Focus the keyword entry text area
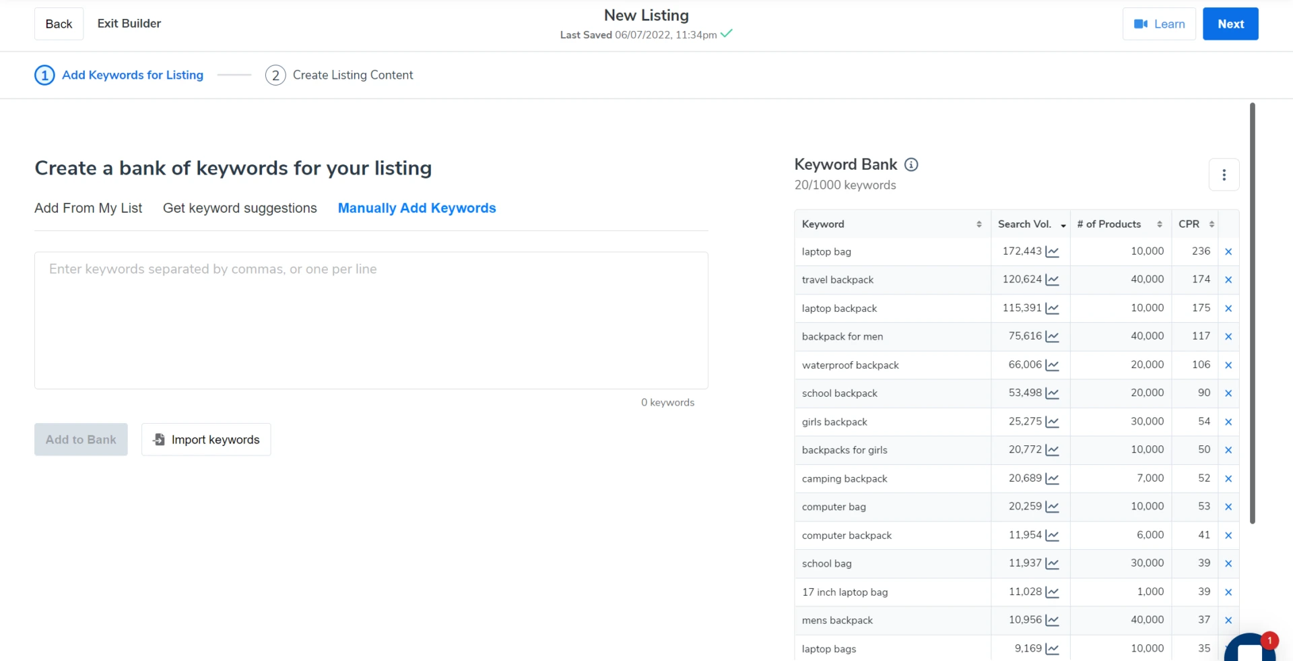Viewport: 1293px width, 661px height. pyautogui.click(x=371, y=320)
